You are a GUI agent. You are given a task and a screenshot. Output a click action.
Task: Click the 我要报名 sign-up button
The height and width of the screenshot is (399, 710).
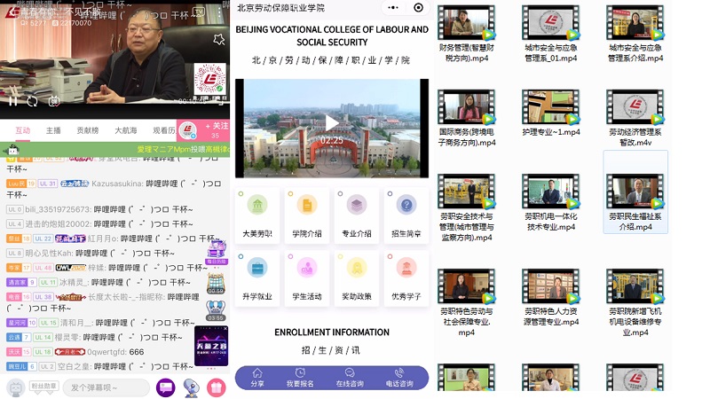(x=300, y=378)
